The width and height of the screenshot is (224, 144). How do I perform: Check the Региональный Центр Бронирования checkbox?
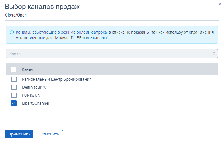click(14, 79)
